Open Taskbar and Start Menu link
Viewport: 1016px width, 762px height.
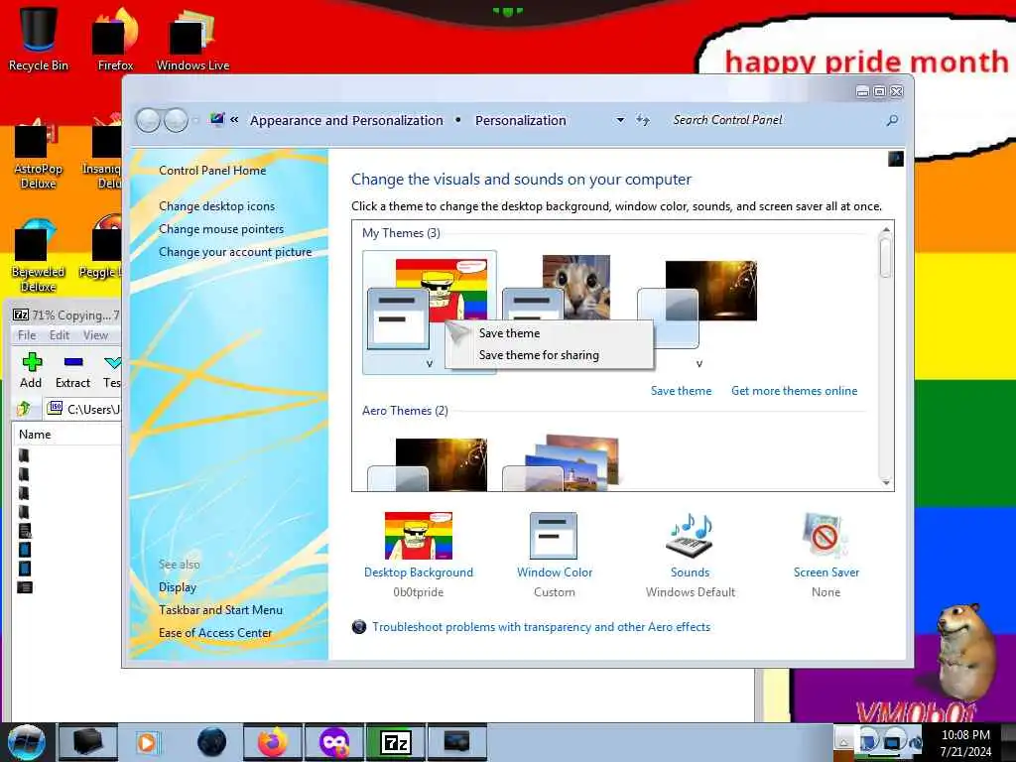point(220,610)
